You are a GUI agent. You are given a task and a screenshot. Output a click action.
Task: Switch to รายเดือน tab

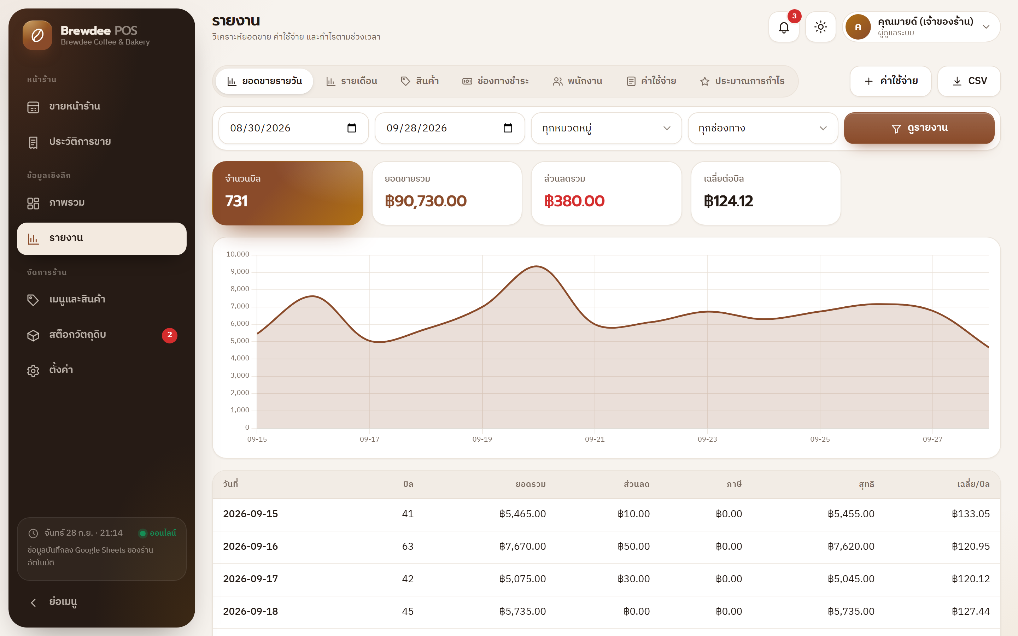click(x=352, y=81)
